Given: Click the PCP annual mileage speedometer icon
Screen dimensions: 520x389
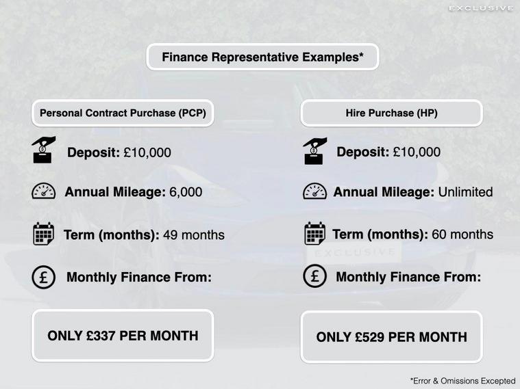Looking at the screenshot, I should click(x=43, y=191).
